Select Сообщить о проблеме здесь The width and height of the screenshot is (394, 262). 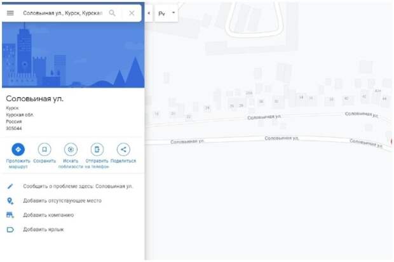pyautogui.click(x=78, y=187)
